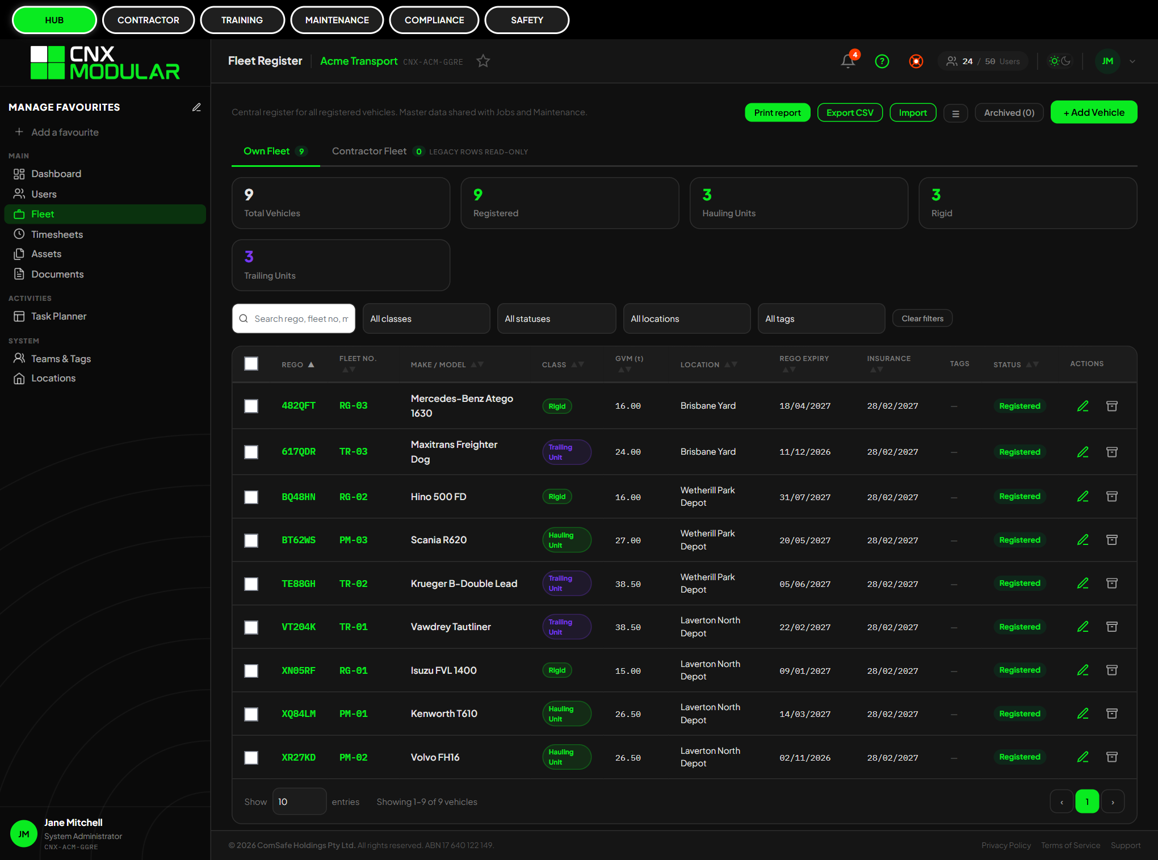Click the Trailing Units summary card

[x=341, y=265]
